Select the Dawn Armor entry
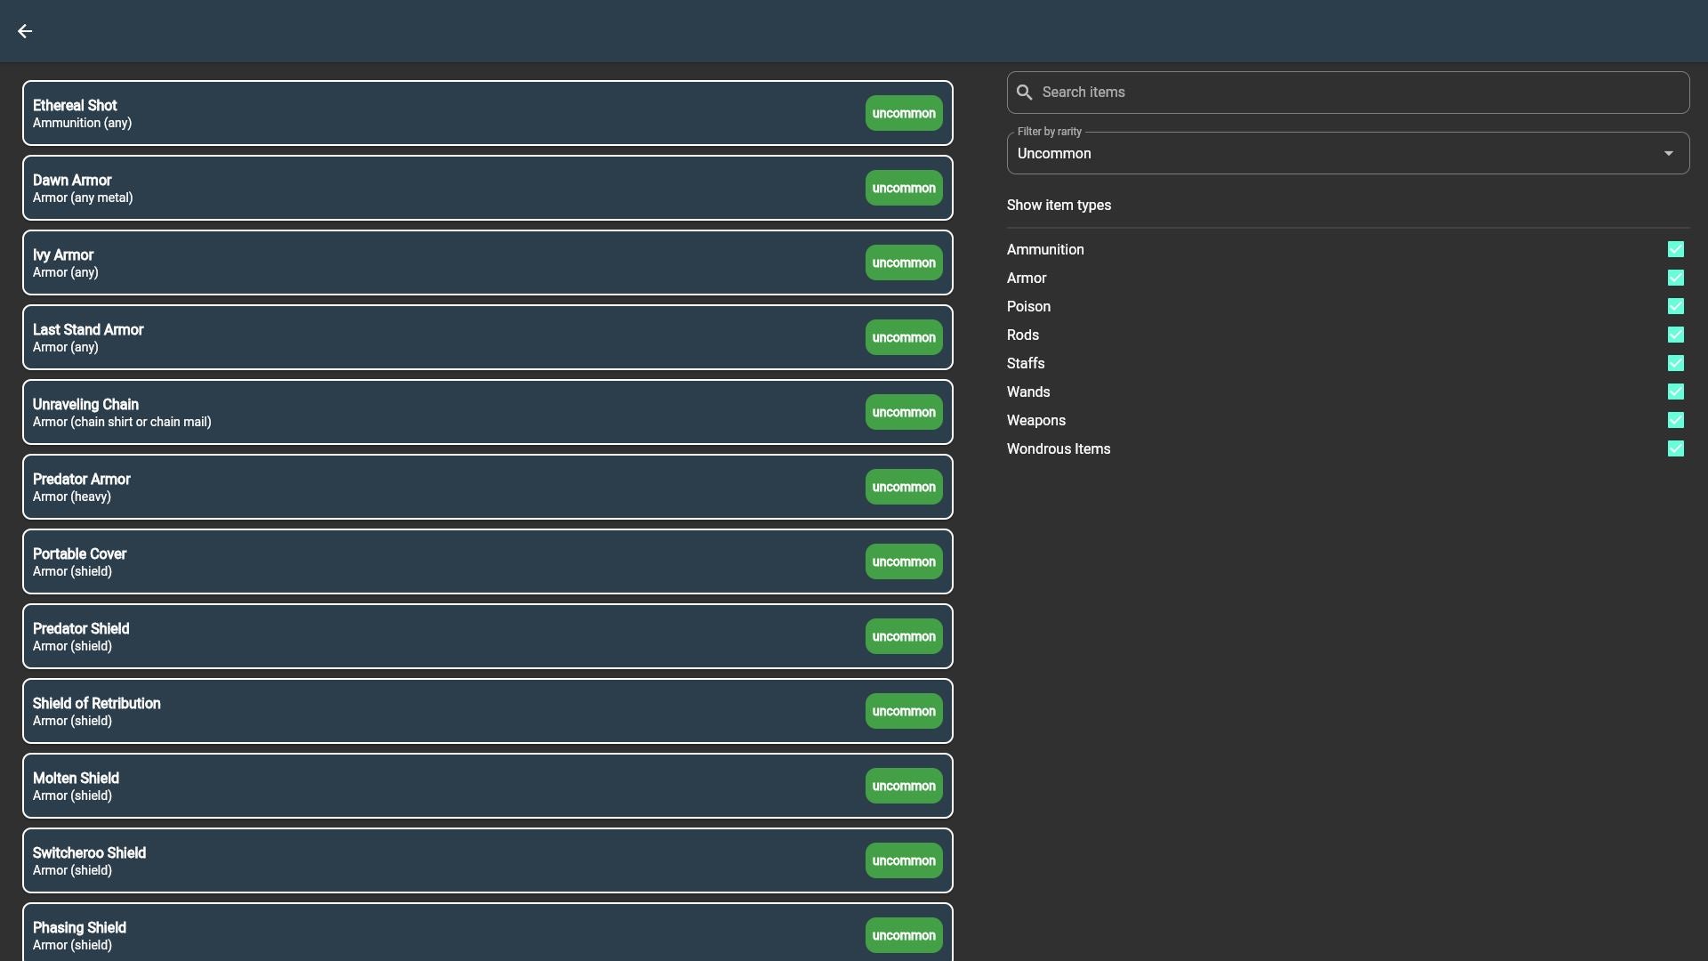Image resolution: width=1708 pixels, height=961 pixels. (445, 188)
